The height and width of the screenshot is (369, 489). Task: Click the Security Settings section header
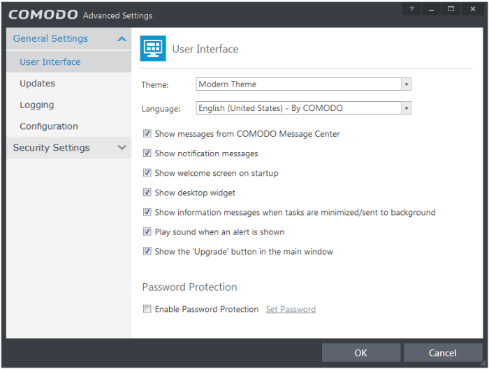click(x=69, y=148)
